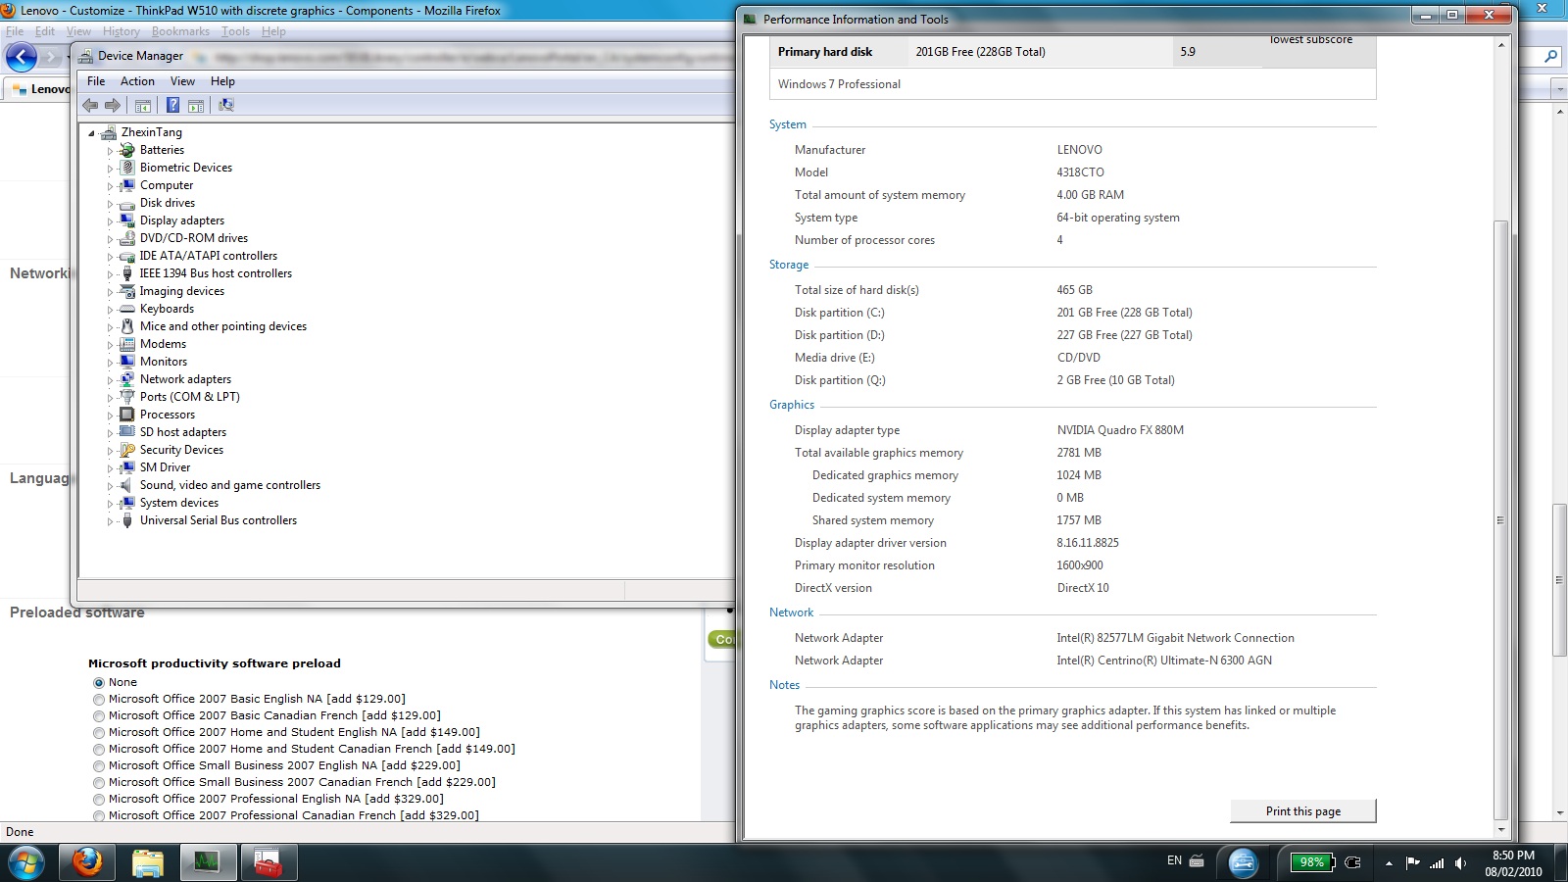
Task: Open Device Manager Action menu
Action: coord(137,81)
